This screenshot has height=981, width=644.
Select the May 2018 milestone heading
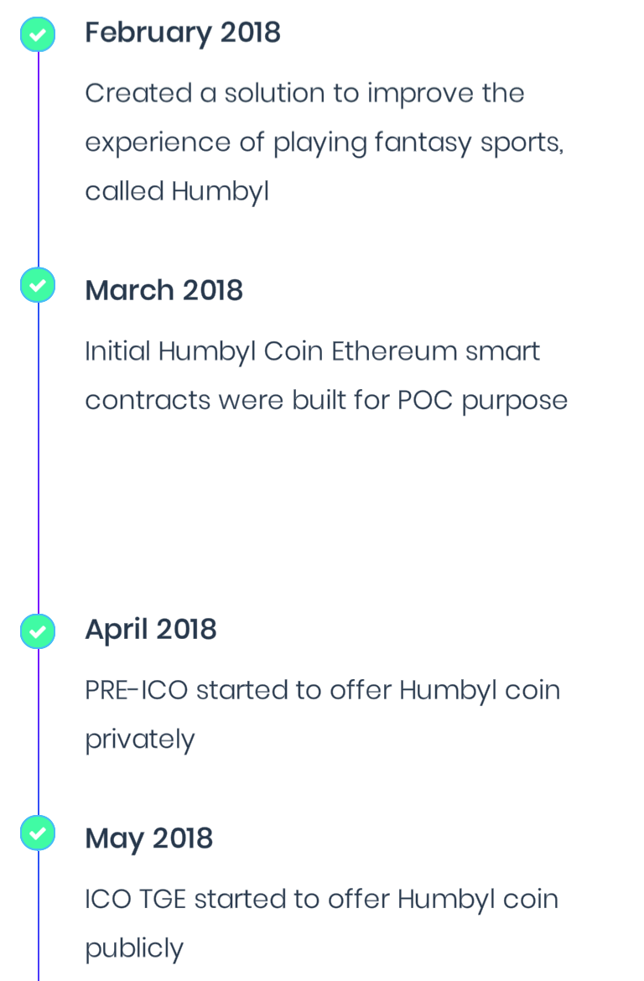click(x=149, y=838)
